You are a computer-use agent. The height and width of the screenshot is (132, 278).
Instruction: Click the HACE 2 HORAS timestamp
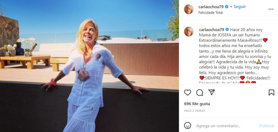pos(194,111)
